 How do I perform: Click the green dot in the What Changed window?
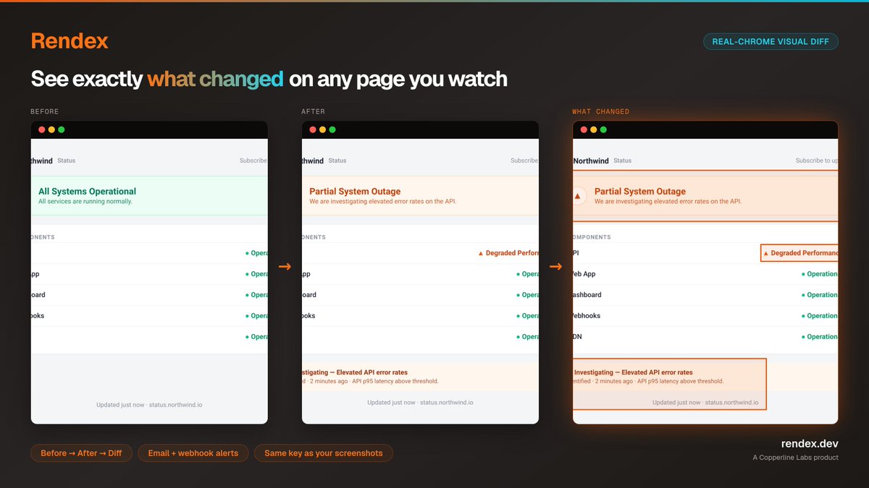pos(603,129)
